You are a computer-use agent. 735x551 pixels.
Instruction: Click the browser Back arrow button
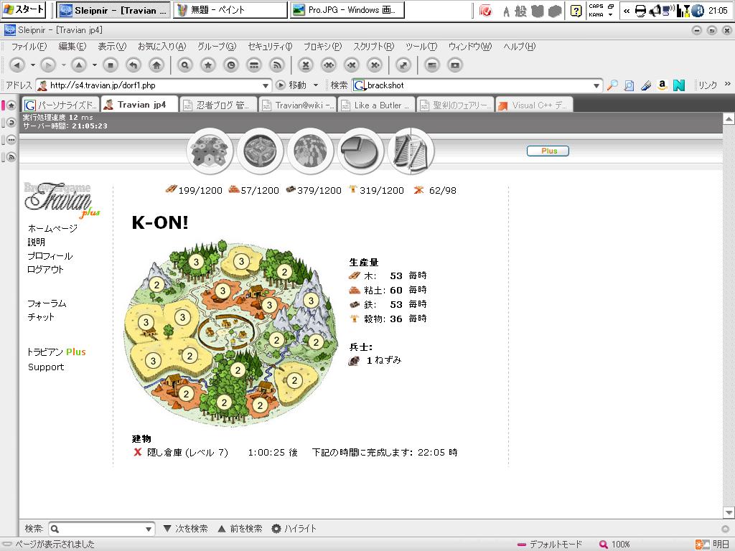[17, 65]
